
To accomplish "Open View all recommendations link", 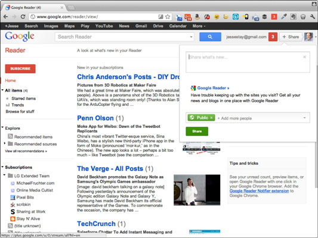I will tap(26, 151).
